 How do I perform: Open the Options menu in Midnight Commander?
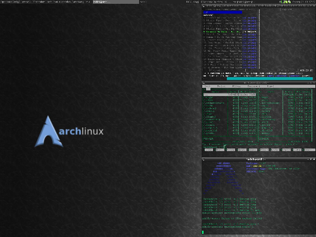(x=253, y=86)
